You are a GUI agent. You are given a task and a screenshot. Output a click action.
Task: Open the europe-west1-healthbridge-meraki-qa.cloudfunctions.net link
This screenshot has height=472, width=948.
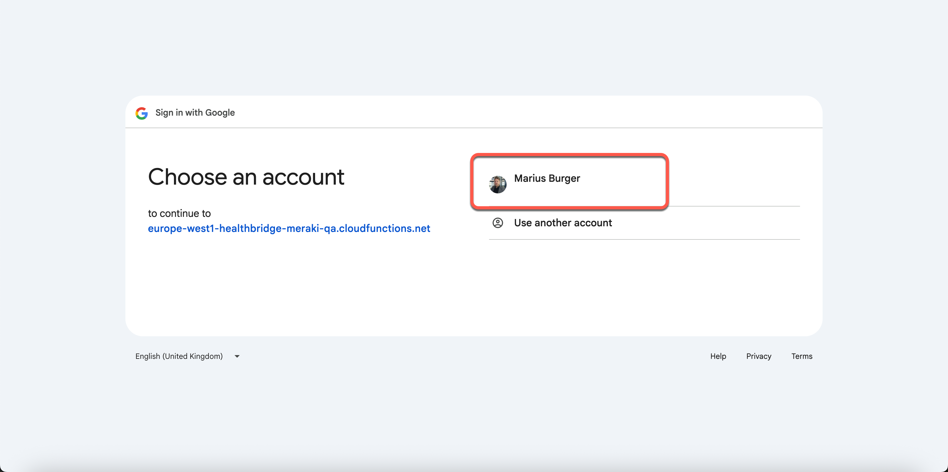point(289,228)
